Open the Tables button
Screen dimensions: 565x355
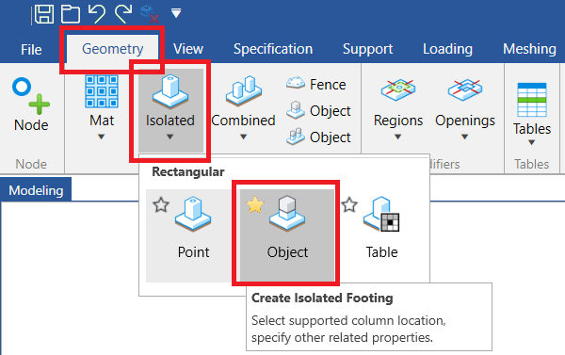pyautogui.click(x=532, y=114)
